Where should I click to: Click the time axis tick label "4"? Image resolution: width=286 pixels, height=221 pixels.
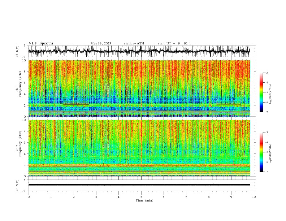pos(118,197)
